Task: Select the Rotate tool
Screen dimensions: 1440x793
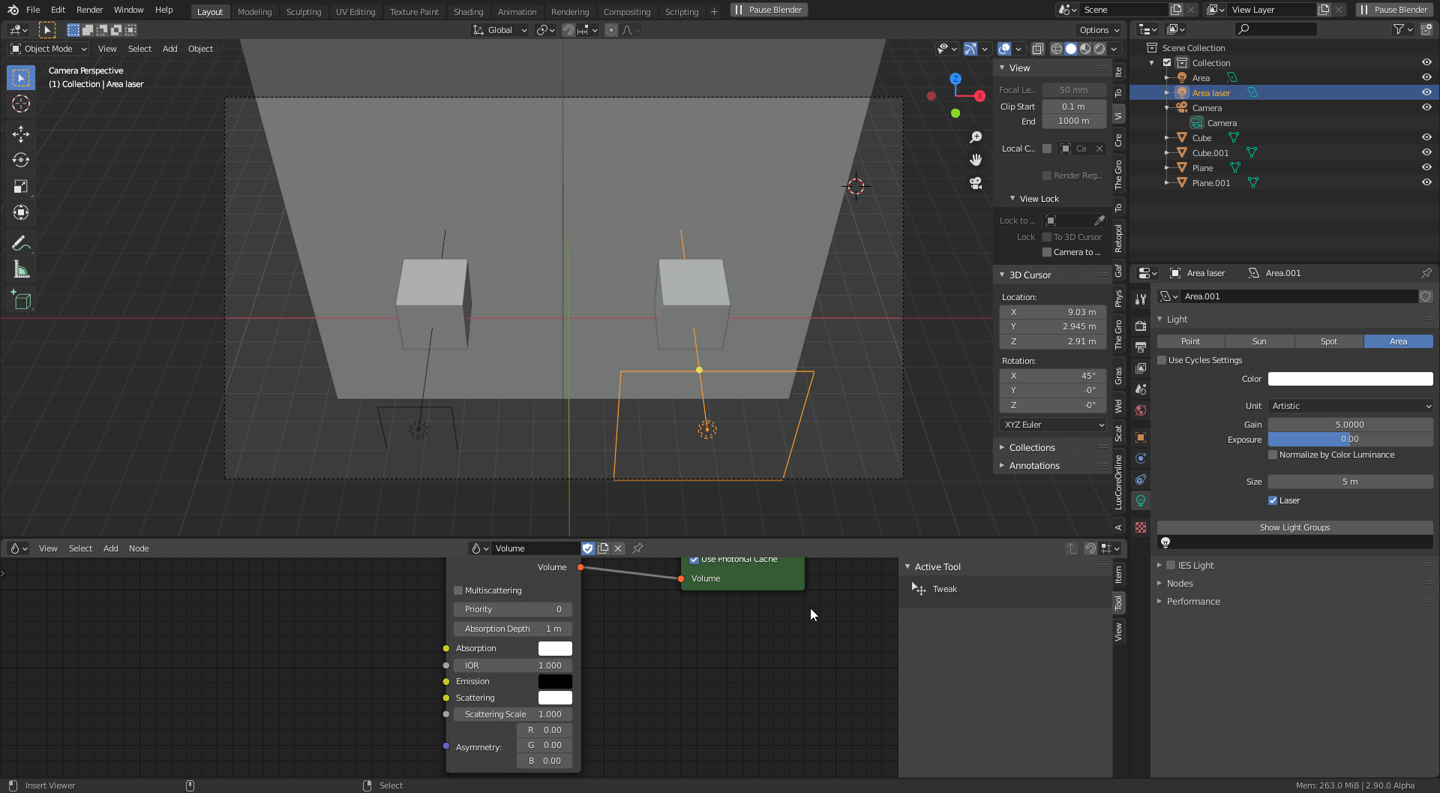Action: pos(20,160)
